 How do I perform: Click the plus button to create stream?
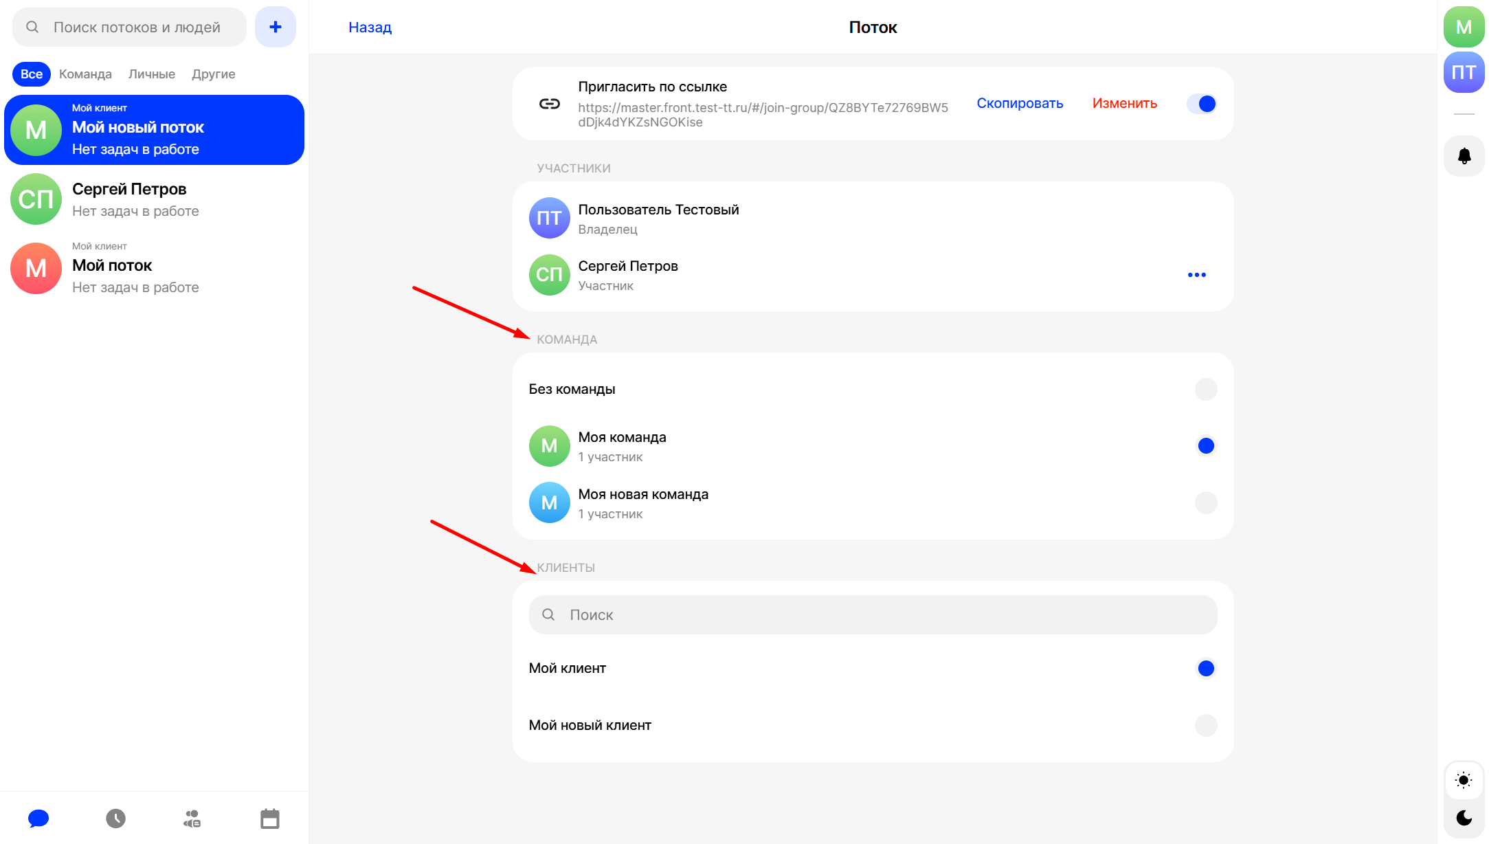(275, 27)
